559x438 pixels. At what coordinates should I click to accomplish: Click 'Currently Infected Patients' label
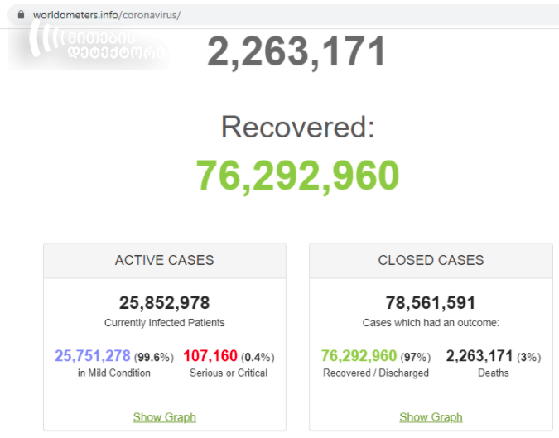(x=164, y=323)
